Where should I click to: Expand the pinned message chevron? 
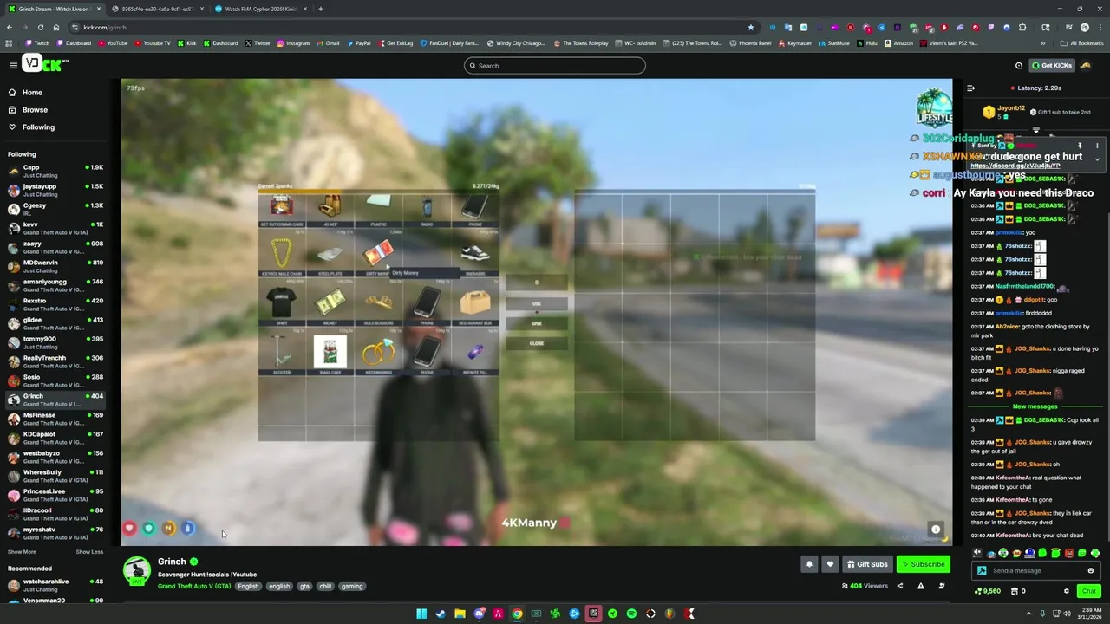[x=1097, y=159]
